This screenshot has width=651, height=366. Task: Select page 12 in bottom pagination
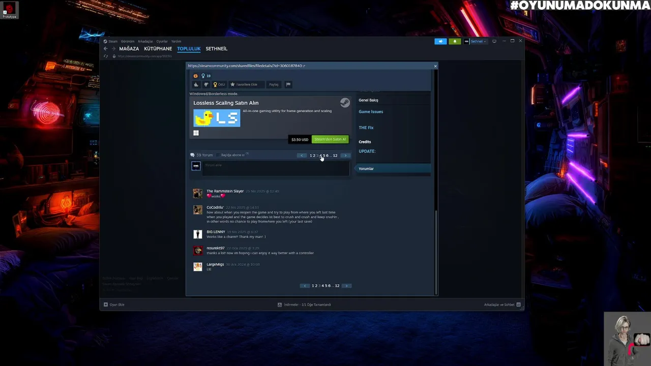point(337,286)
